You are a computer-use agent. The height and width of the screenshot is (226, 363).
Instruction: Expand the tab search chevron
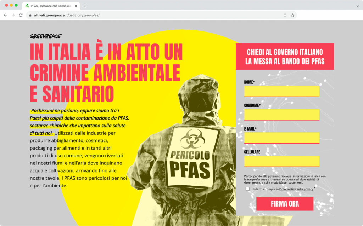(358, 6)
